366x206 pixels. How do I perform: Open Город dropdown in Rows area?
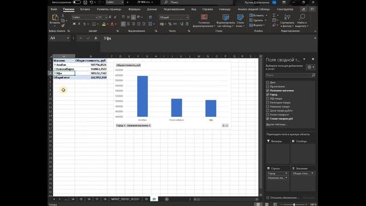[x=286, y=173]
